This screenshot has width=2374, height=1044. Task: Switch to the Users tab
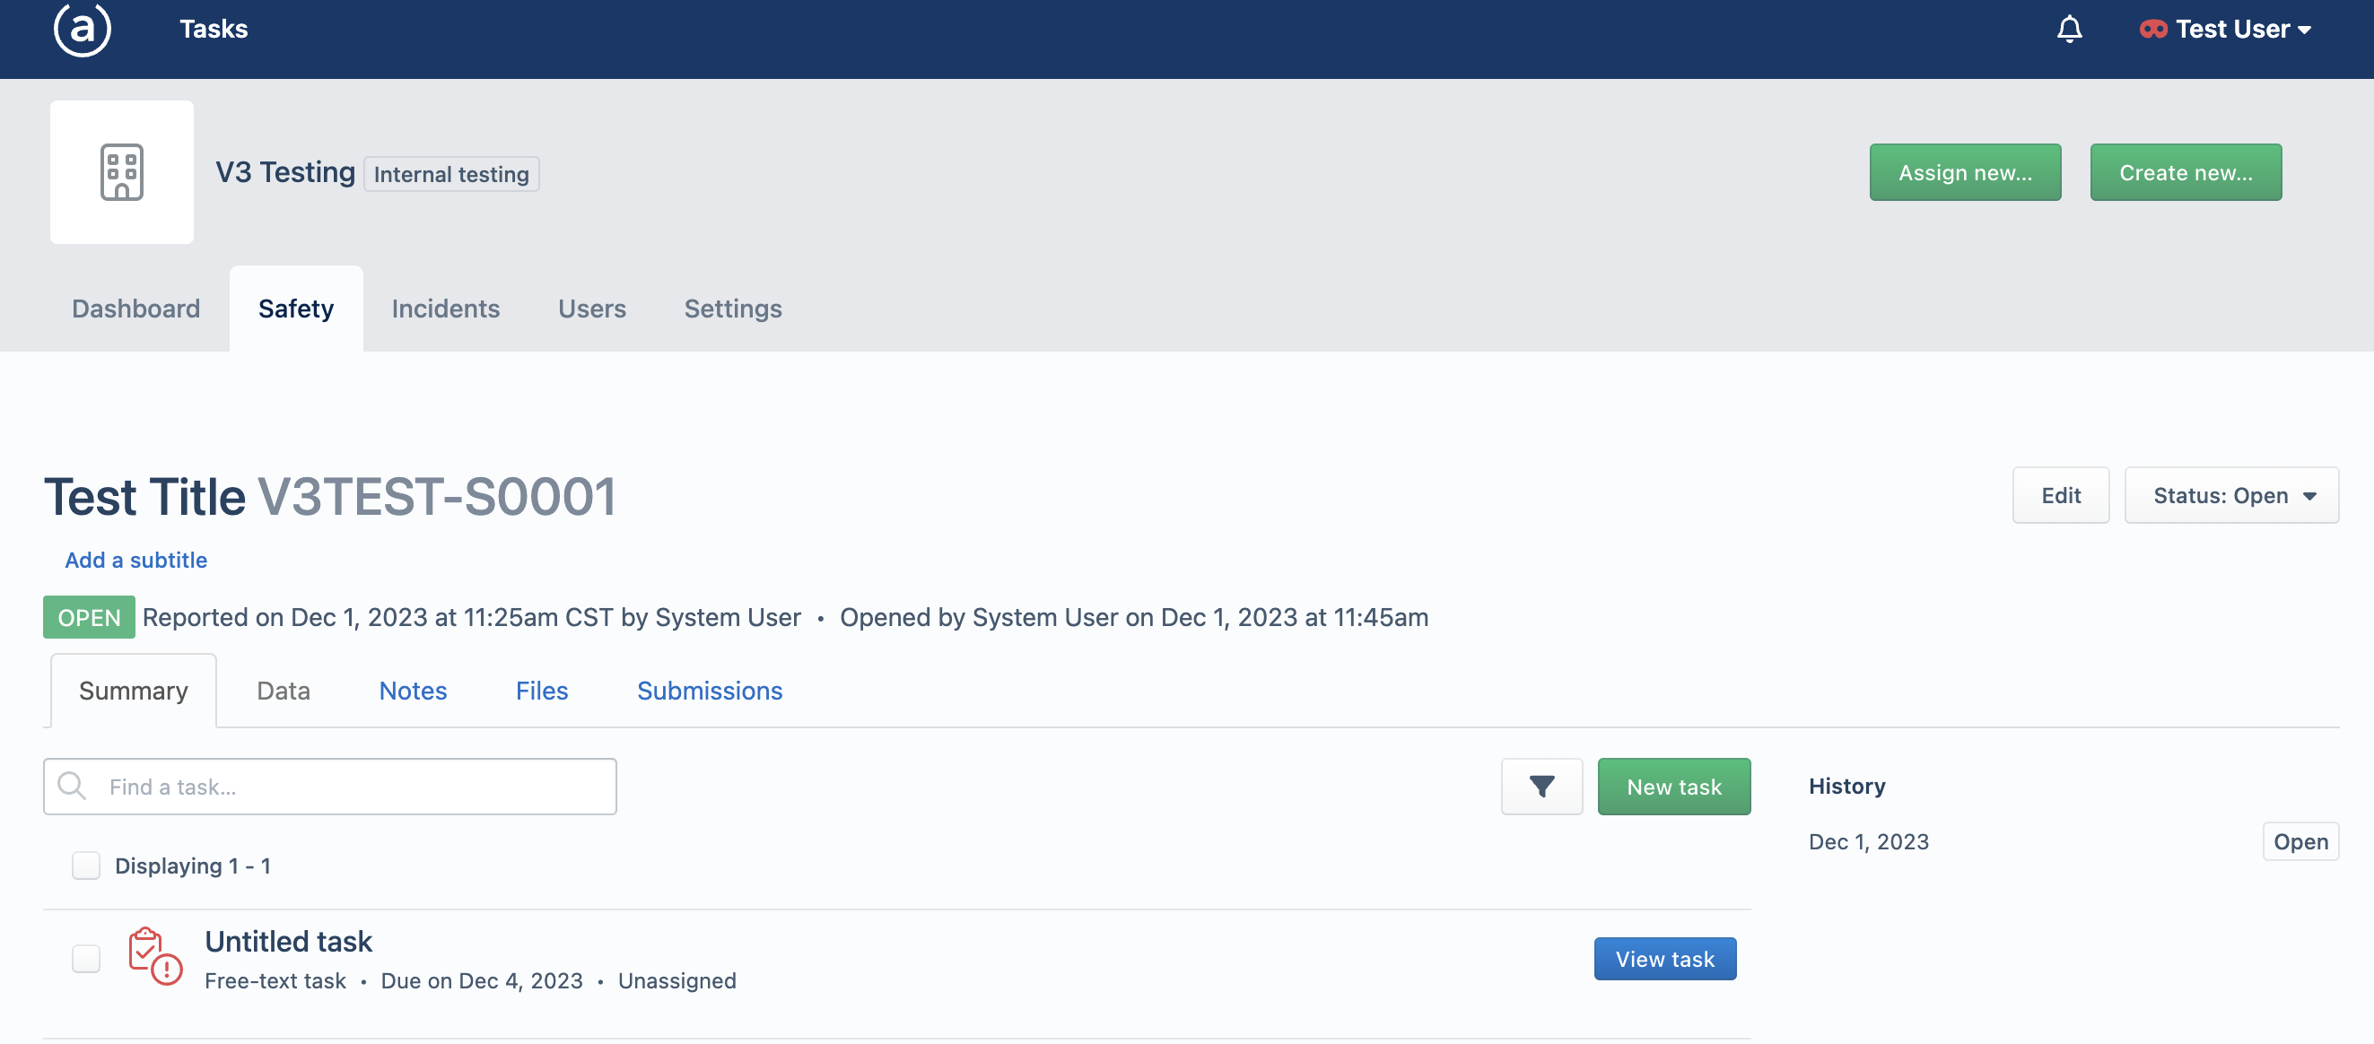coord(591,309)
